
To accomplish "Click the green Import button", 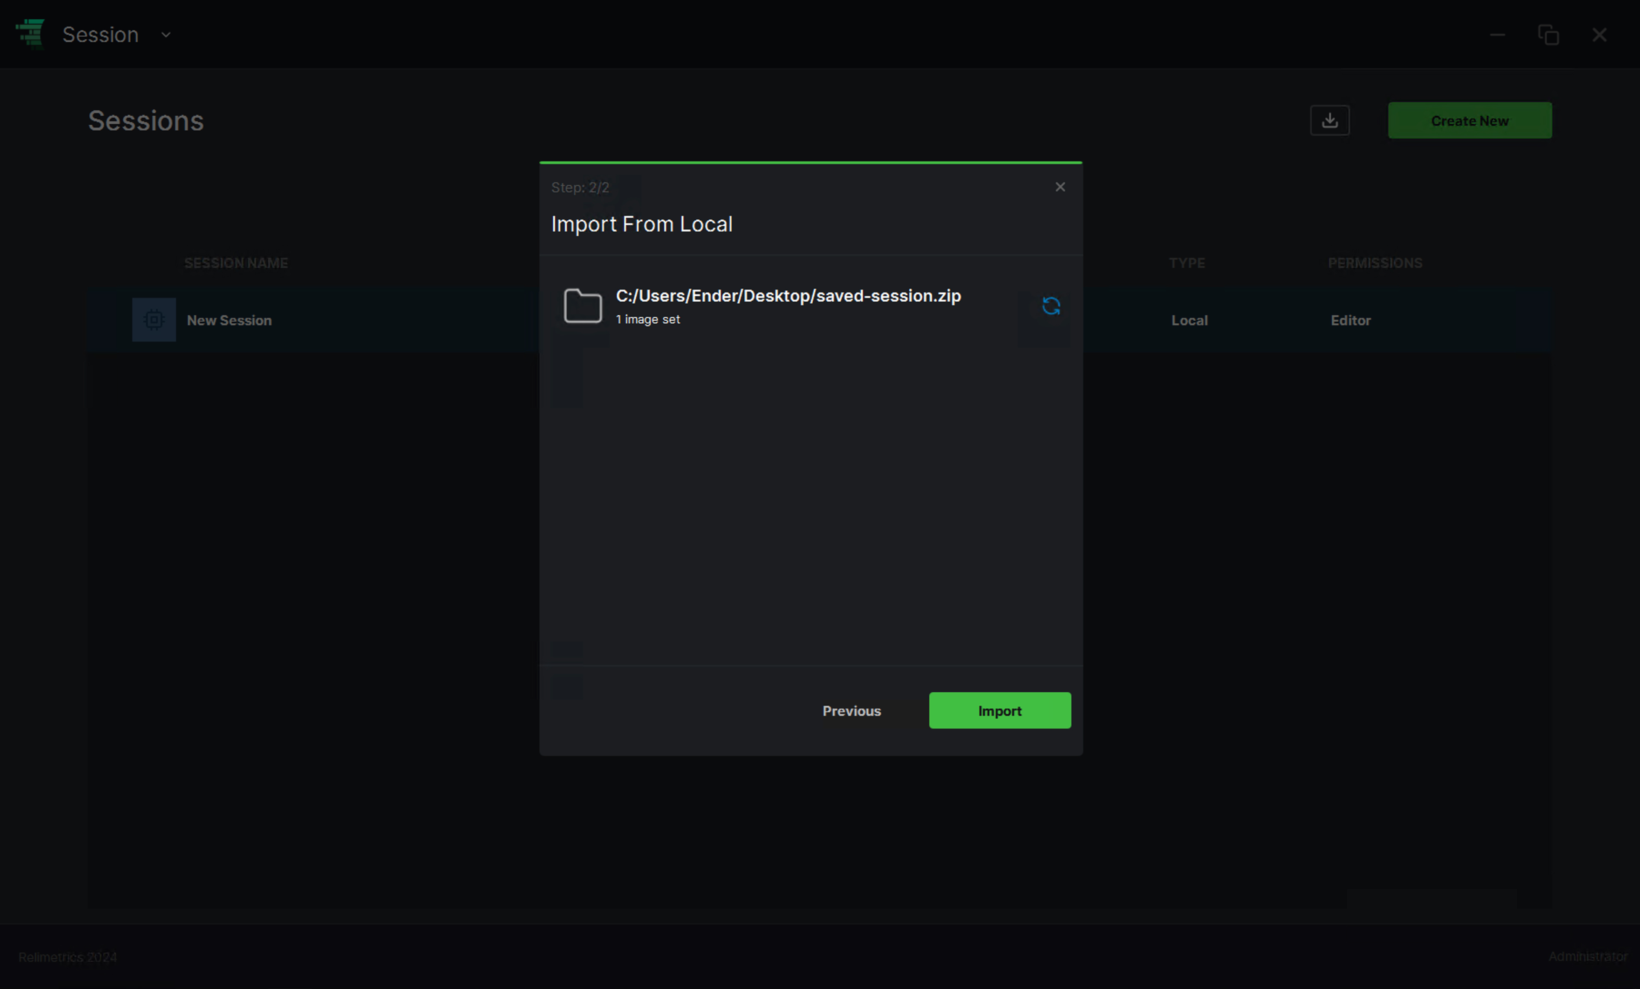I will (x=1000, y=710).
